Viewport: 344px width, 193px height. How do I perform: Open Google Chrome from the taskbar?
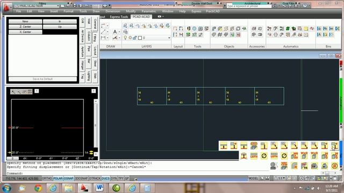coord(38,188)
